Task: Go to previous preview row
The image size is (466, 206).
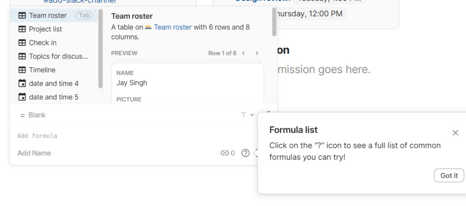Action: pyautogui.click(x=244, y=53)
